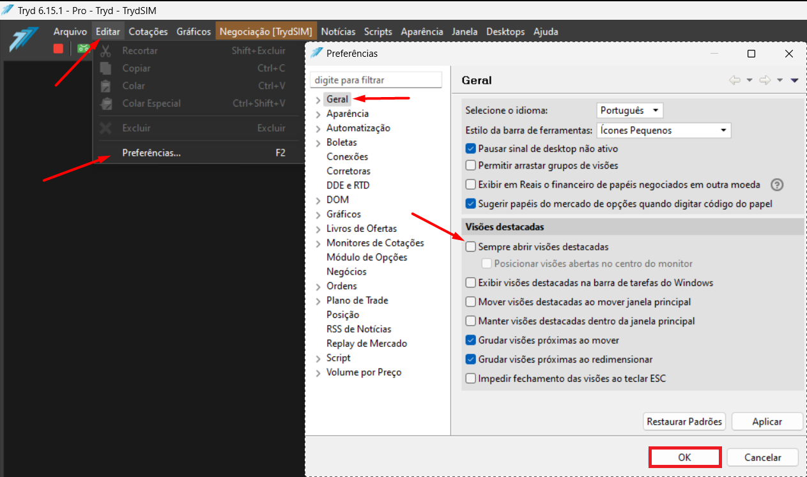The width and height of the screenshot is (807, 477).
Task: Select RSS de Notícias in the tree
Action: (358, 329)
